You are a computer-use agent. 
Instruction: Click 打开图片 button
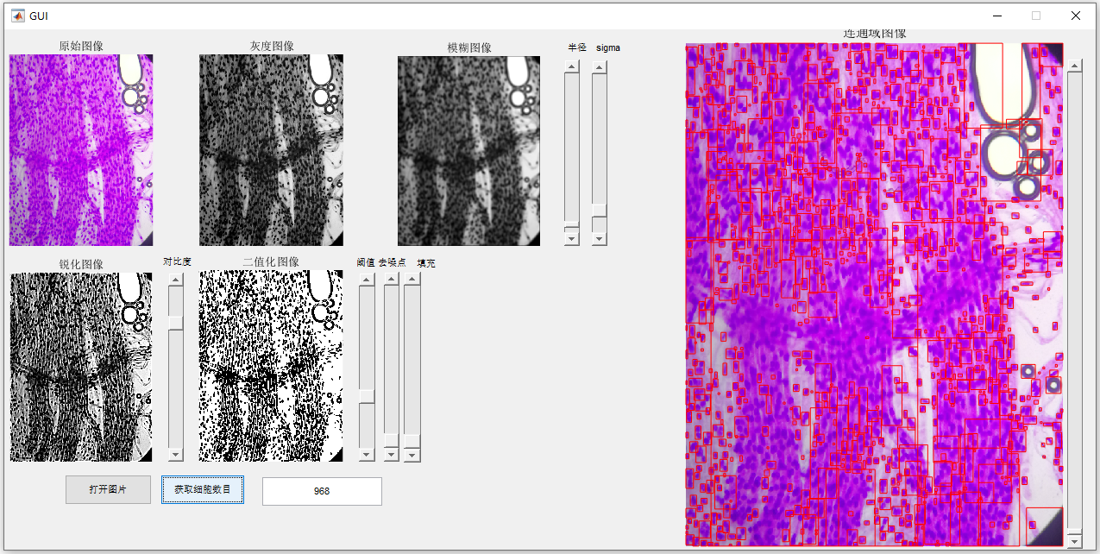[x=108, y=489]
